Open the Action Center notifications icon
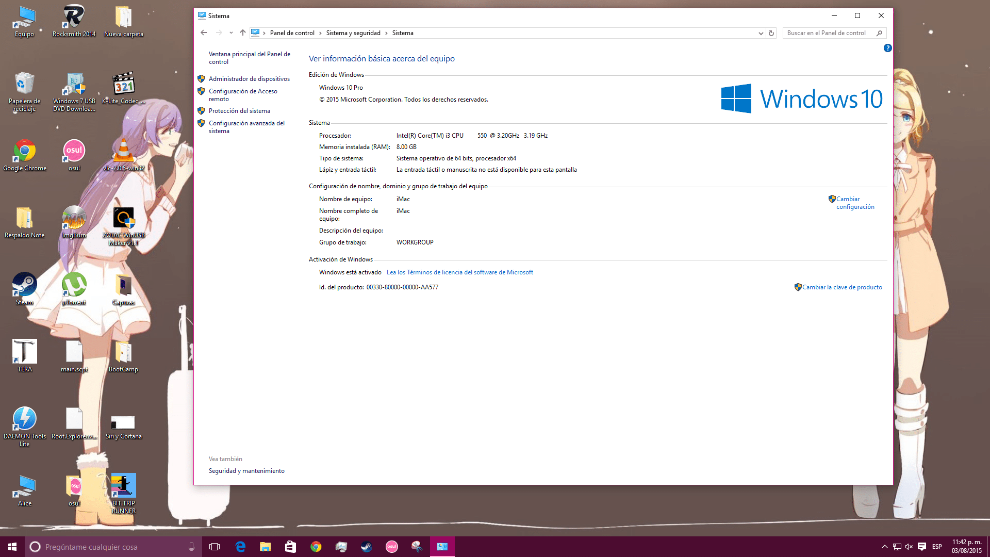The image size is (990, 557). point(922,547)
